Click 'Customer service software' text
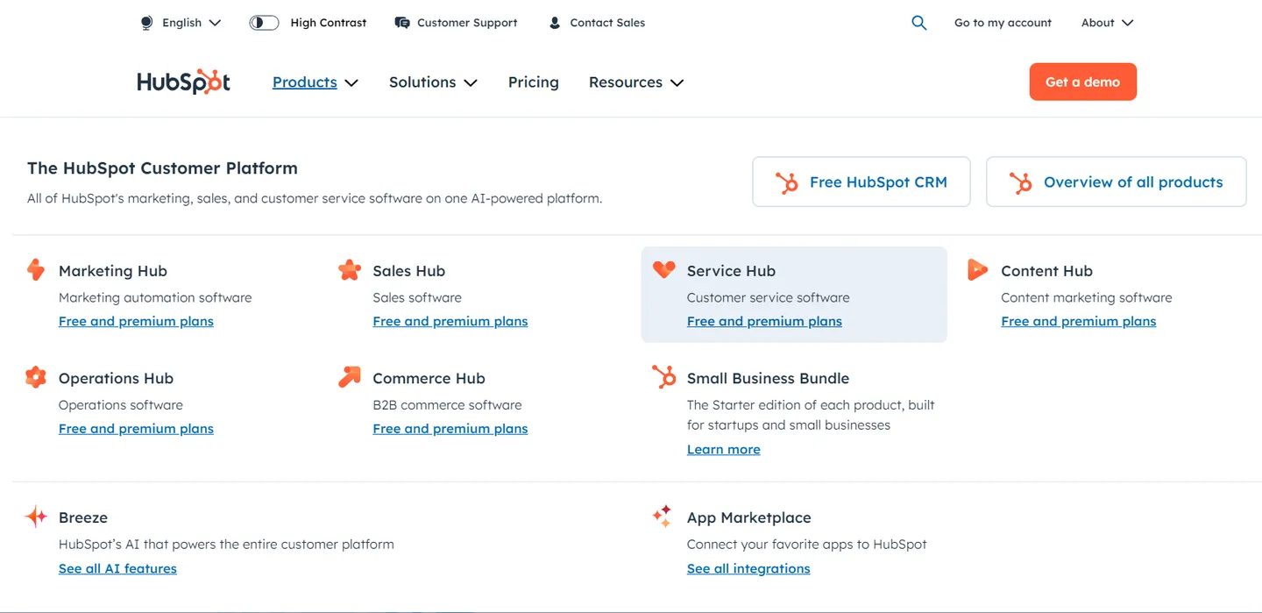The width and height of the screenshot is (1262, 613). (768, 297)
